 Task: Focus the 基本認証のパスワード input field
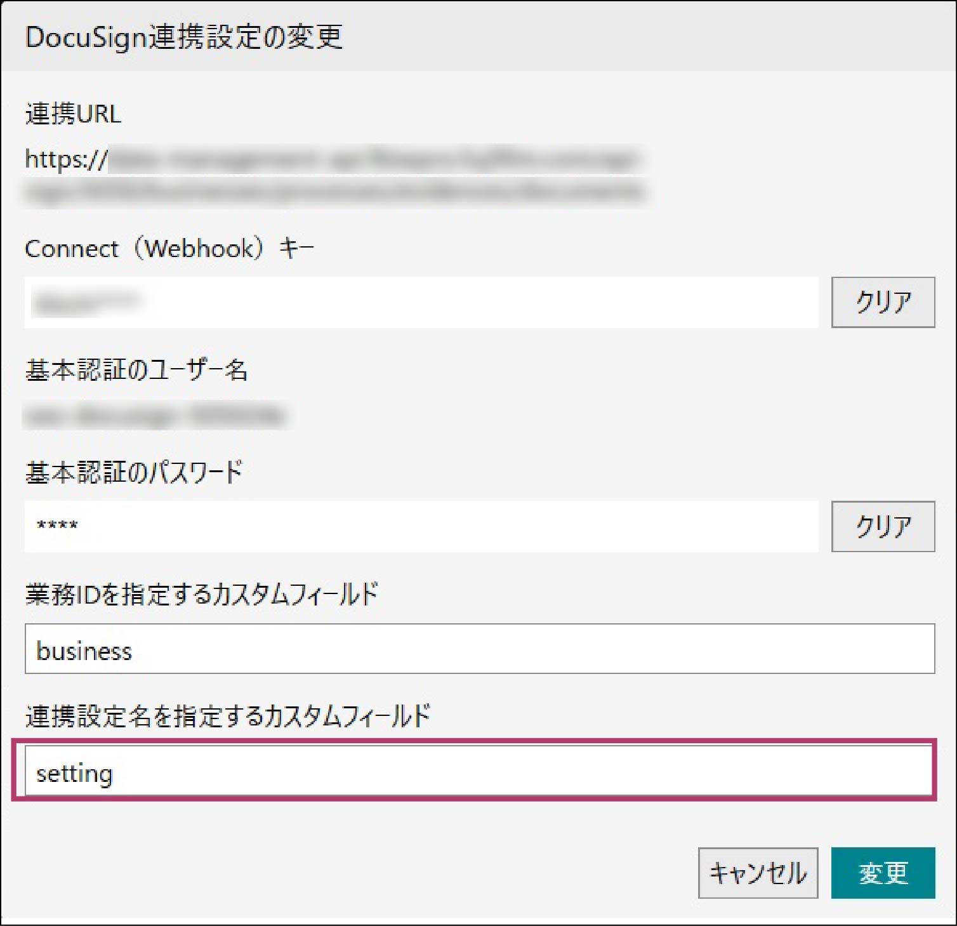click(421, 526)
